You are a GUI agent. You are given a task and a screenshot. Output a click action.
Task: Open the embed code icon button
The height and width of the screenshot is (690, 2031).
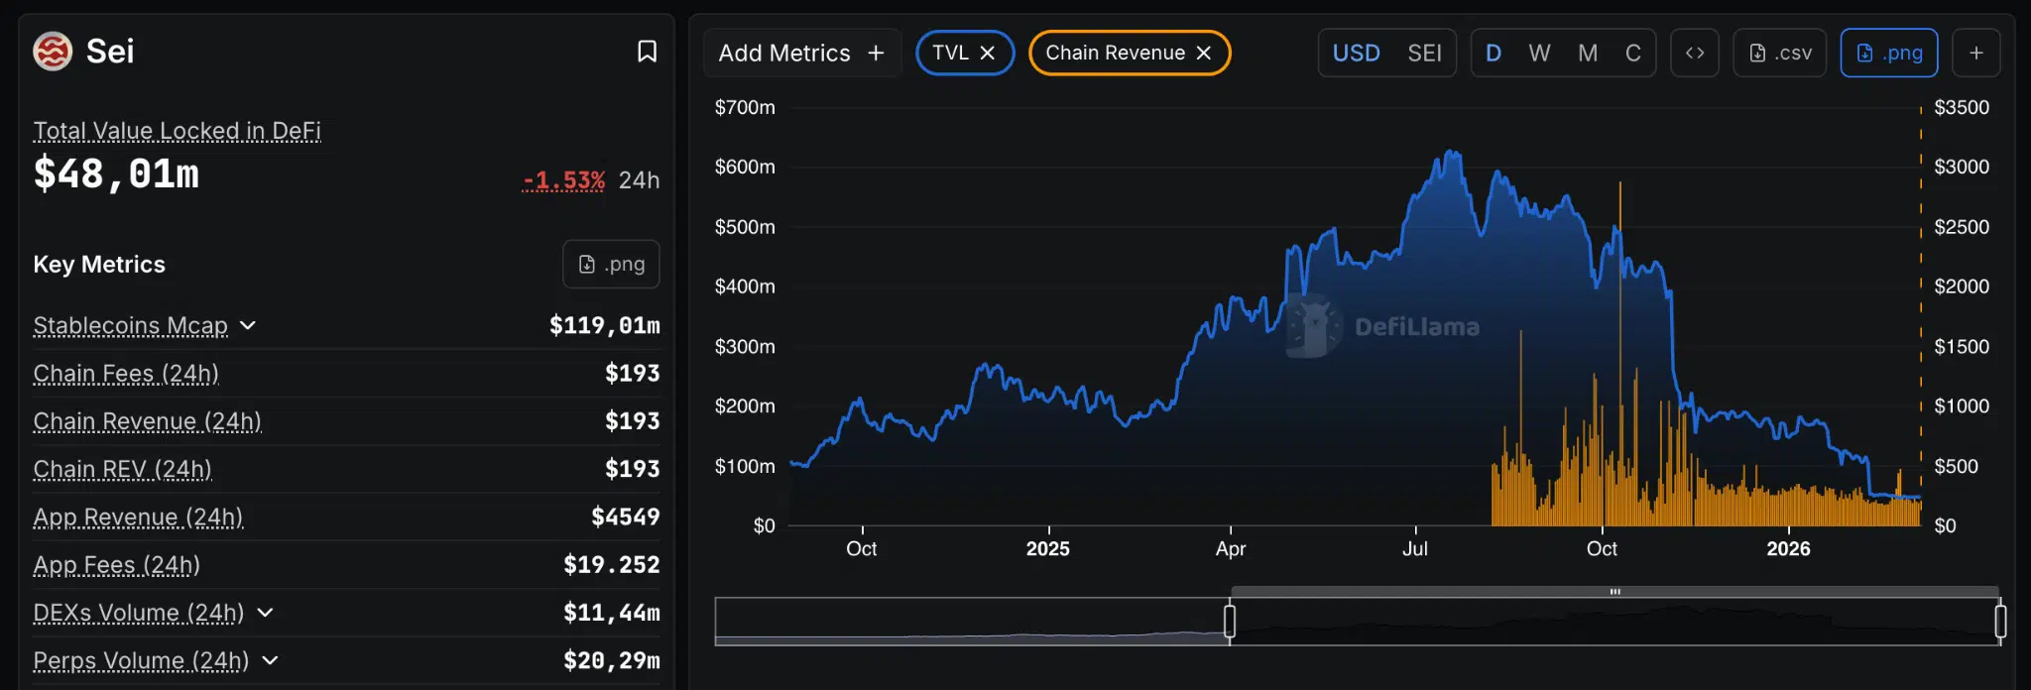pos(1695,53)
